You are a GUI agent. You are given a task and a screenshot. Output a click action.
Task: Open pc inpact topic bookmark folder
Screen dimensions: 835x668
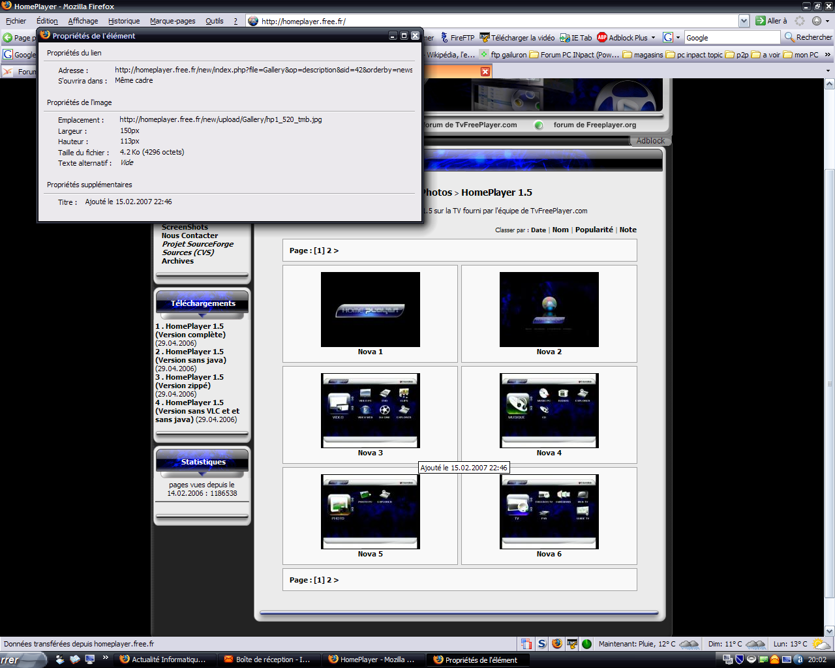[x=694, y=55]
